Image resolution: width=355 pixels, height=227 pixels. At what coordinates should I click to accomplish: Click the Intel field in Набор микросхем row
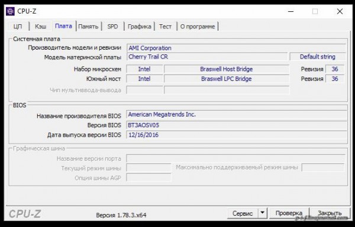click(x=144, y=69)
